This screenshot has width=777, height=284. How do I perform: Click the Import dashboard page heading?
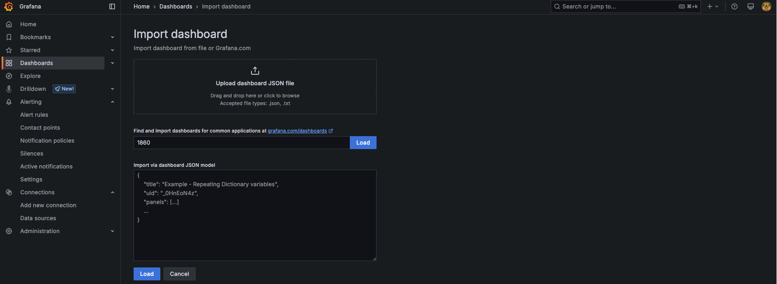pos(180,34)
